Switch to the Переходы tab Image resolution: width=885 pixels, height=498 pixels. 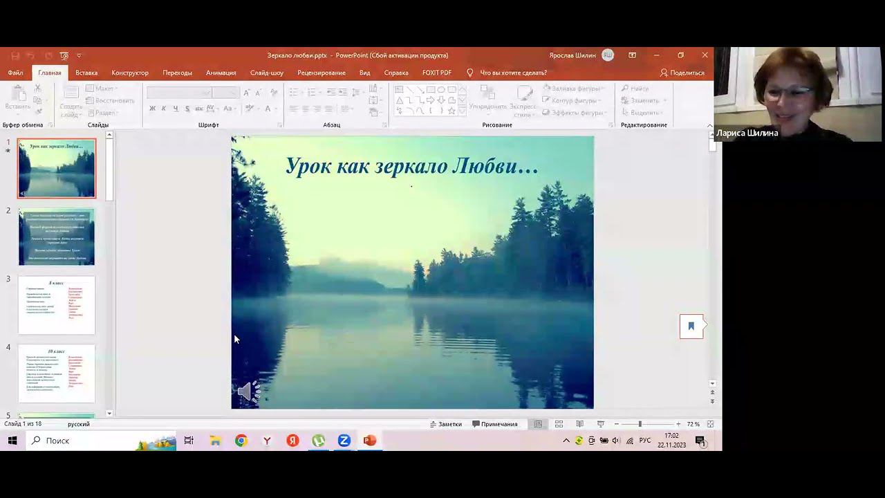point(177,73)
